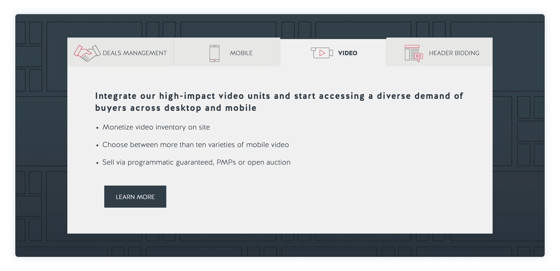The width and height of the screenshot is (560, 271).
Task: Click the bullet dot before "Choose between"
Action: 97,145
